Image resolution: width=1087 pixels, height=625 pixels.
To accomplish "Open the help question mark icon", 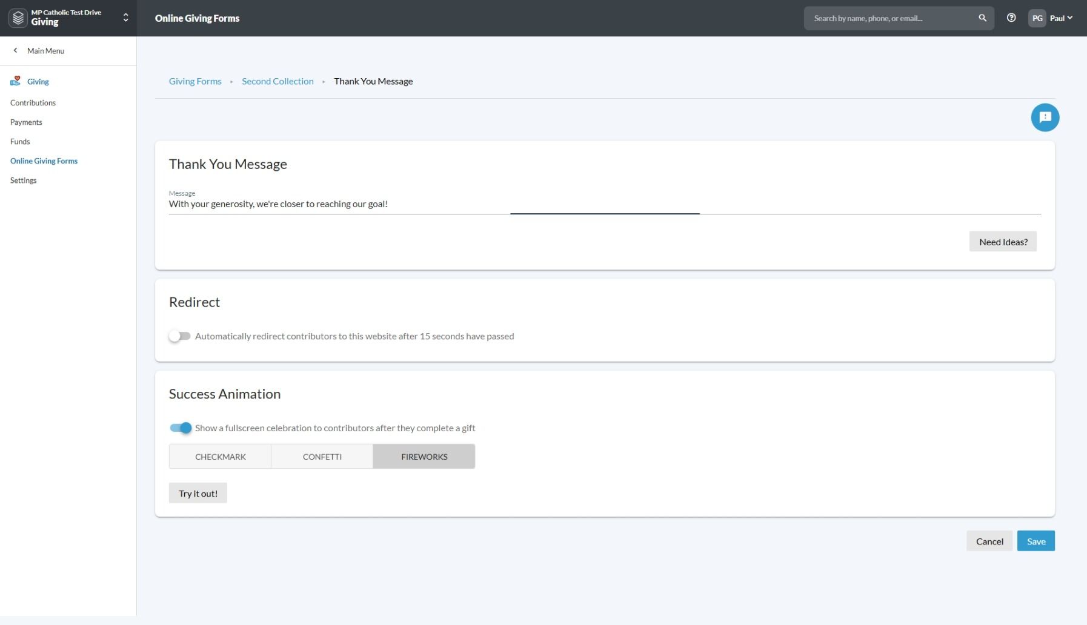I will pyautogui.click(x=1011, y=18).
